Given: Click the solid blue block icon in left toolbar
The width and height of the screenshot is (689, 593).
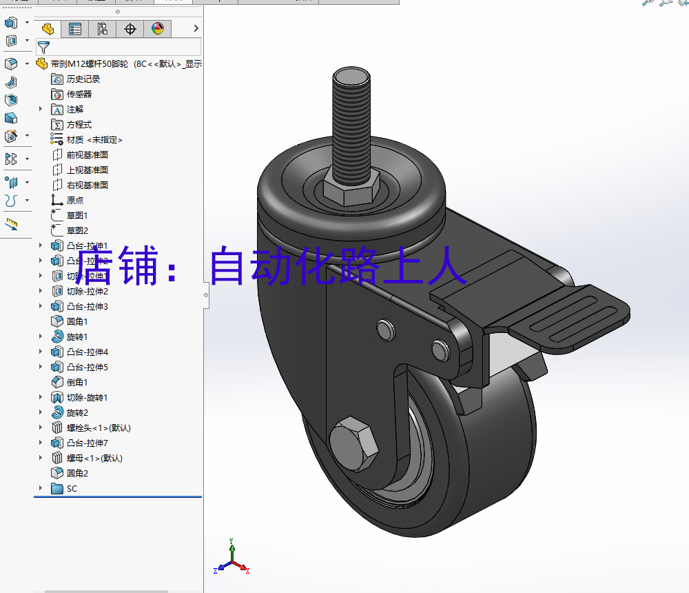Looking at the screenshot, I should [x=11, y=118].
